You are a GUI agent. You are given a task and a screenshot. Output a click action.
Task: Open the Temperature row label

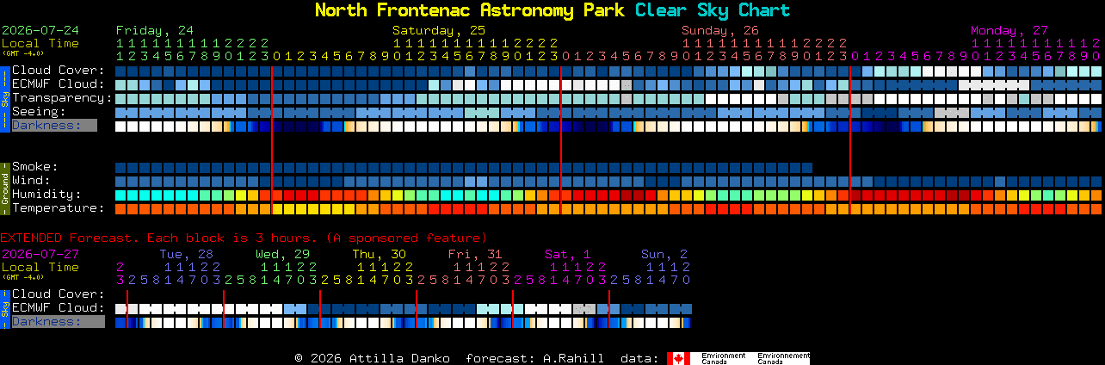59,208
